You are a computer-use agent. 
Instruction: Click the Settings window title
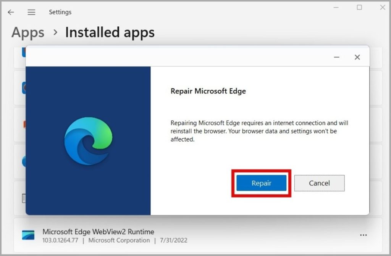click(x=60, y=12)
